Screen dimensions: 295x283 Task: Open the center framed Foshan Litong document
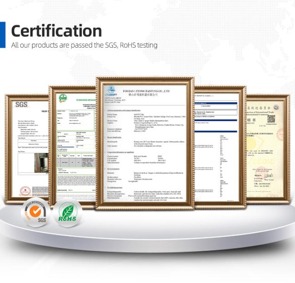tap(145, 143)
